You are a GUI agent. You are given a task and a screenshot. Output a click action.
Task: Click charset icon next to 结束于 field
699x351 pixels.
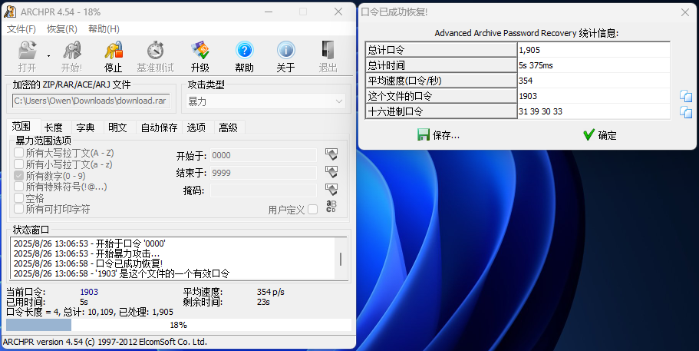pyautogui.click(x=331, y=172)
